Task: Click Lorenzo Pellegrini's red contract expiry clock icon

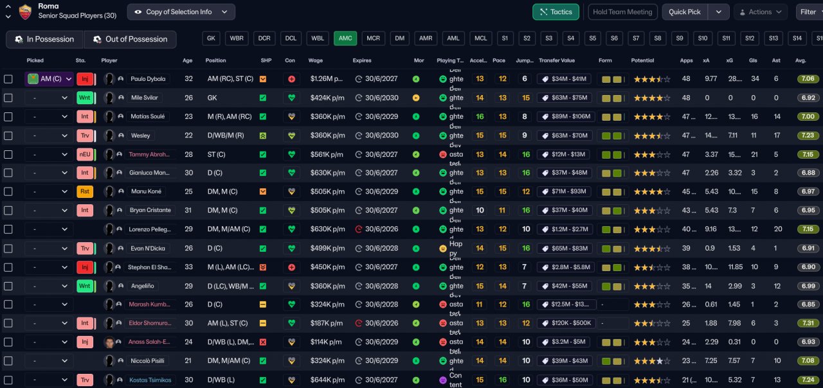Action: pyautogui.click(x=359, y=229)
